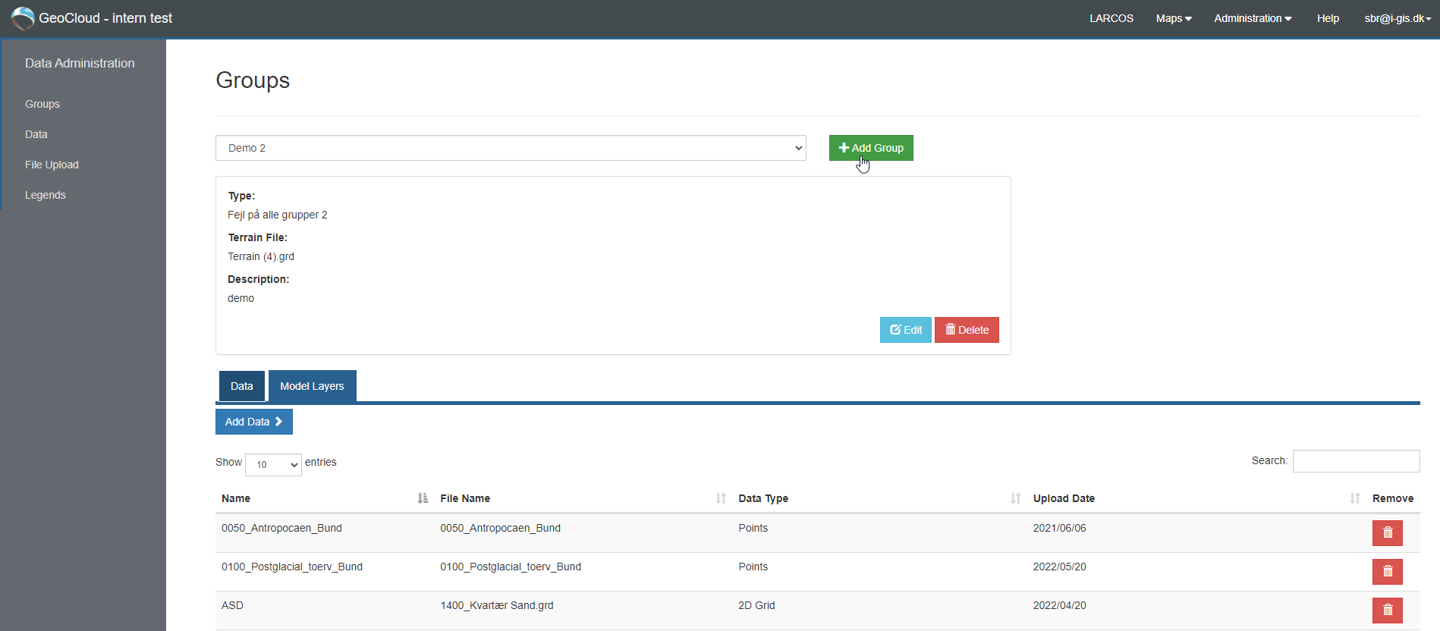Screen dimensions: 1440x631
Task: Click the red Delete group button
Action: 967,330
